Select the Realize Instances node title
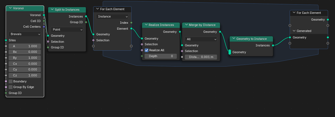This screenshot has width=335, height=117. 161,25
